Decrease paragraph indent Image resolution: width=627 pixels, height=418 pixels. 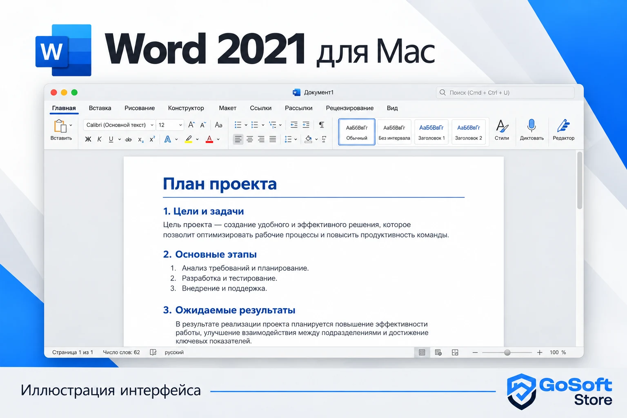tap(294, 125)
